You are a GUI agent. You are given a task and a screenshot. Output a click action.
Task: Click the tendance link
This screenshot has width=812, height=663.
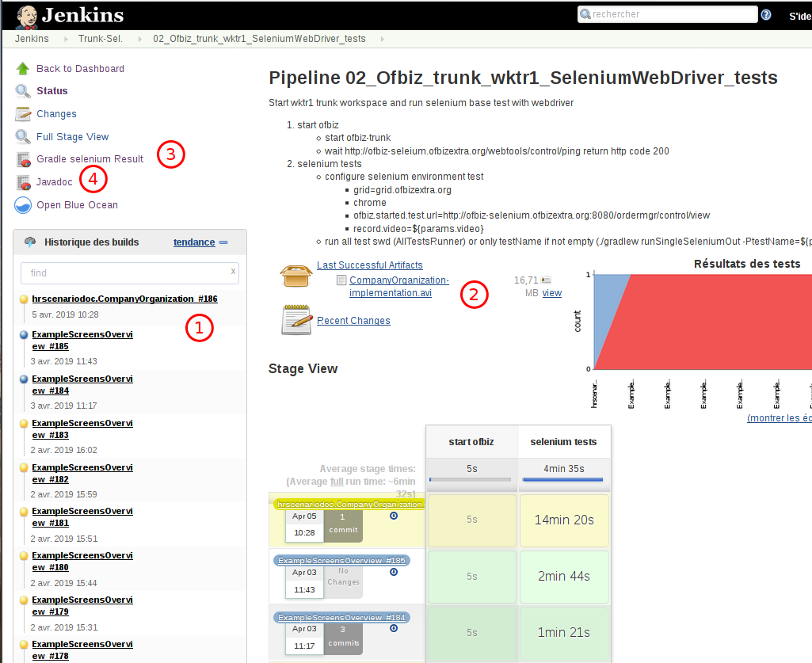coord(194,242)
